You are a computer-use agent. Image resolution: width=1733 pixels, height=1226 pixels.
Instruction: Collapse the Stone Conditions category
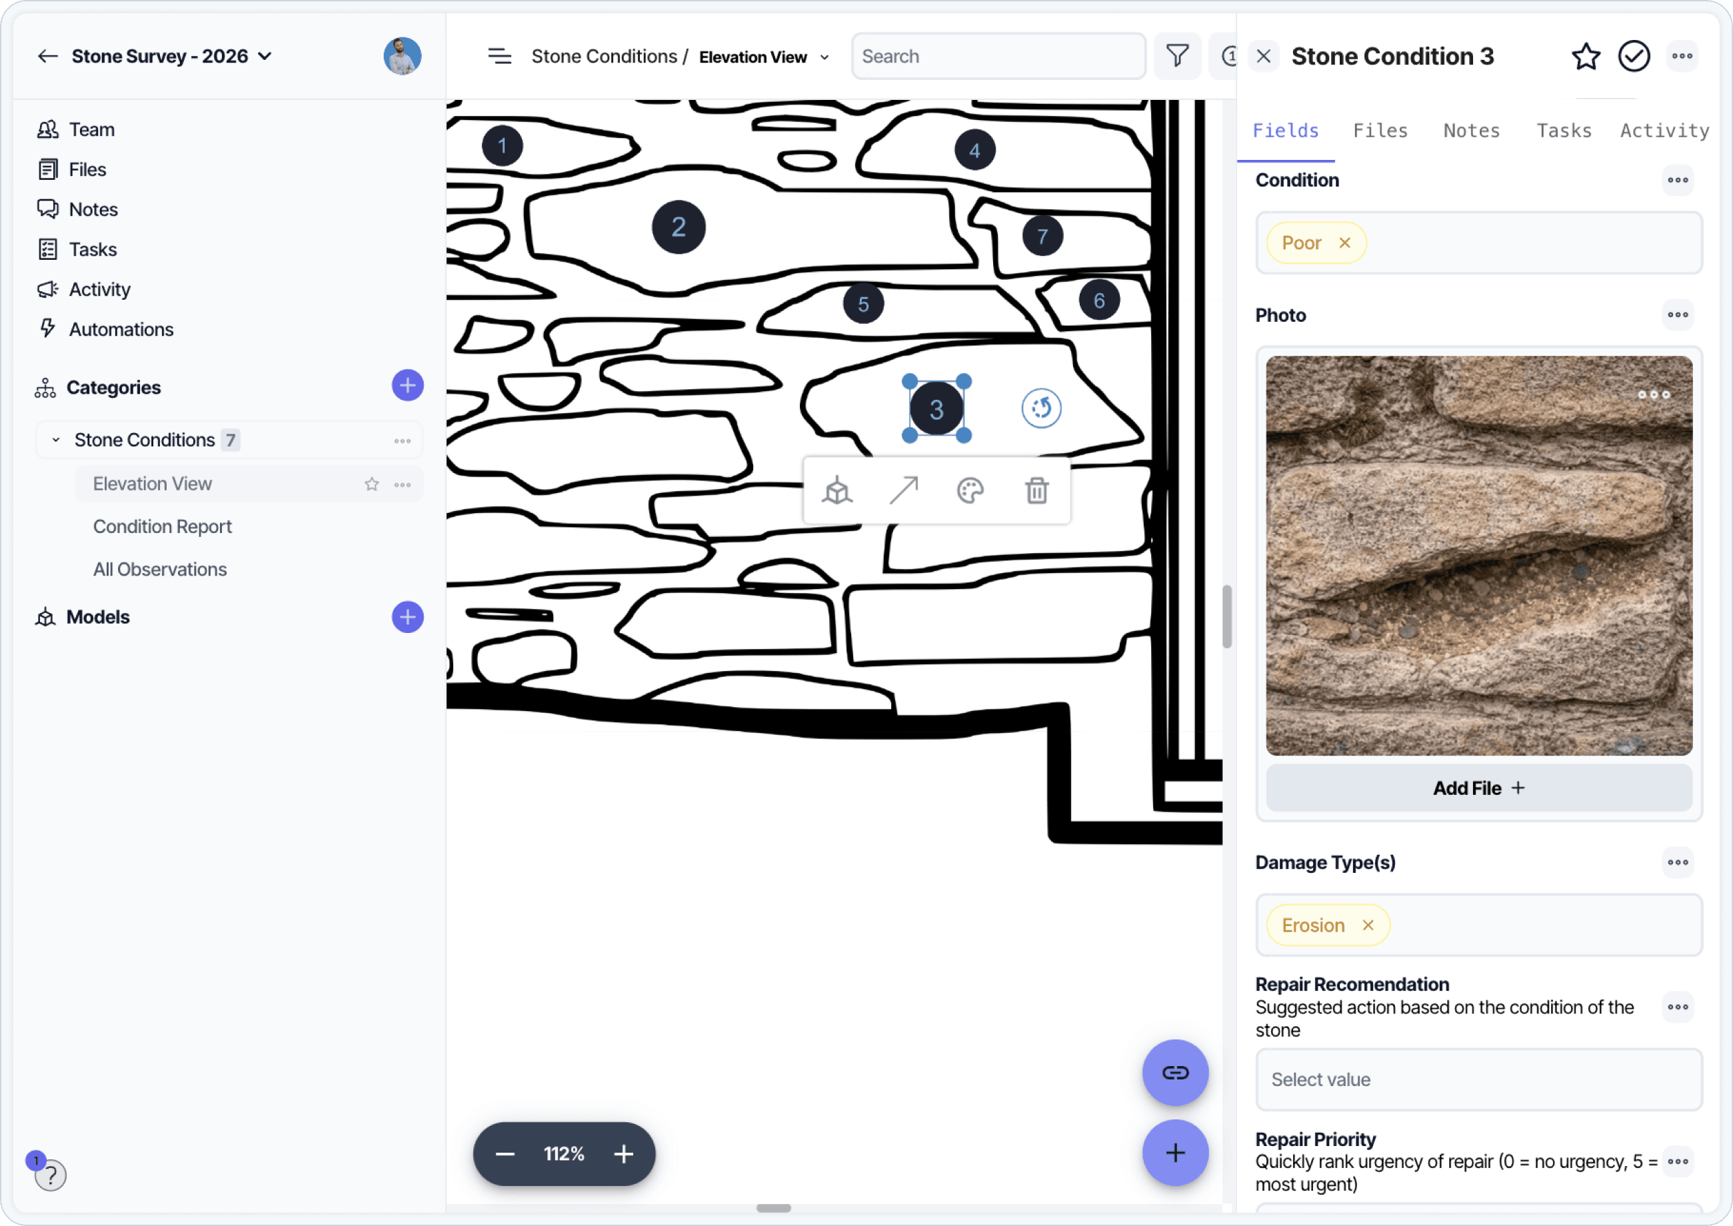click(x=56, y=440)
